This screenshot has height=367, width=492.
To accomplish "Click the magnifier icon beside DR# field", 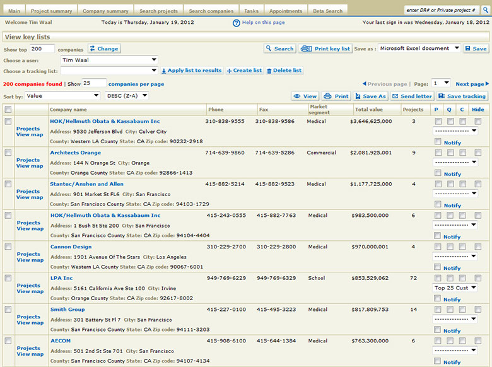I will (486, 10).
